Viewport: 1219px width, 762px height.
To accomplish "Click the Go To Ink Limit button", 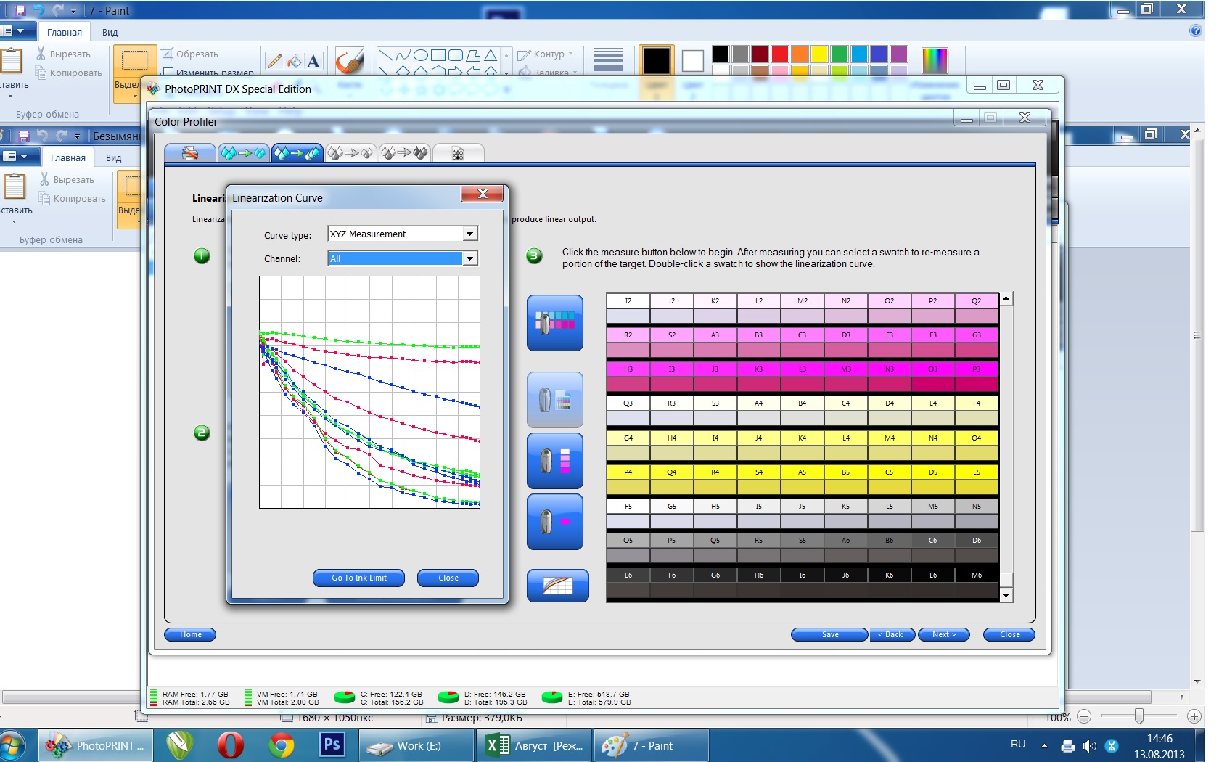I will click(x=358, y=578).
